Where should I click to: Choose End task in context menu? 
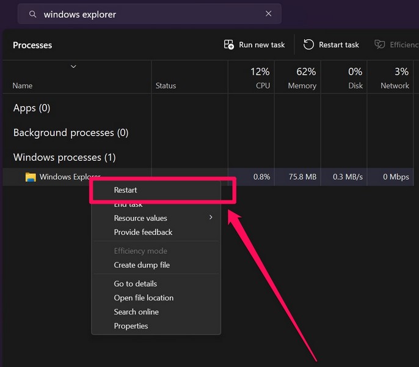128,205
